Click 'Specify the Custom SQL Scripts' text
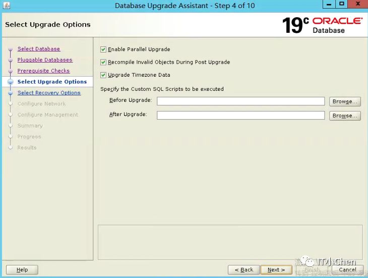 pyautogui.click(x=162, y=89)
